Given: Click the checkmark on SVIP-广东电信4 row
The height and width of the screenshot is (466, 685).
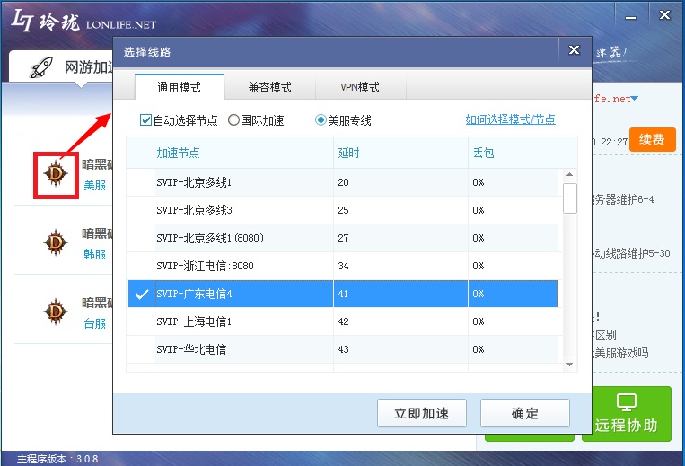Looking at the screenshot, I should pyautogui.click(x=142, y=295).
